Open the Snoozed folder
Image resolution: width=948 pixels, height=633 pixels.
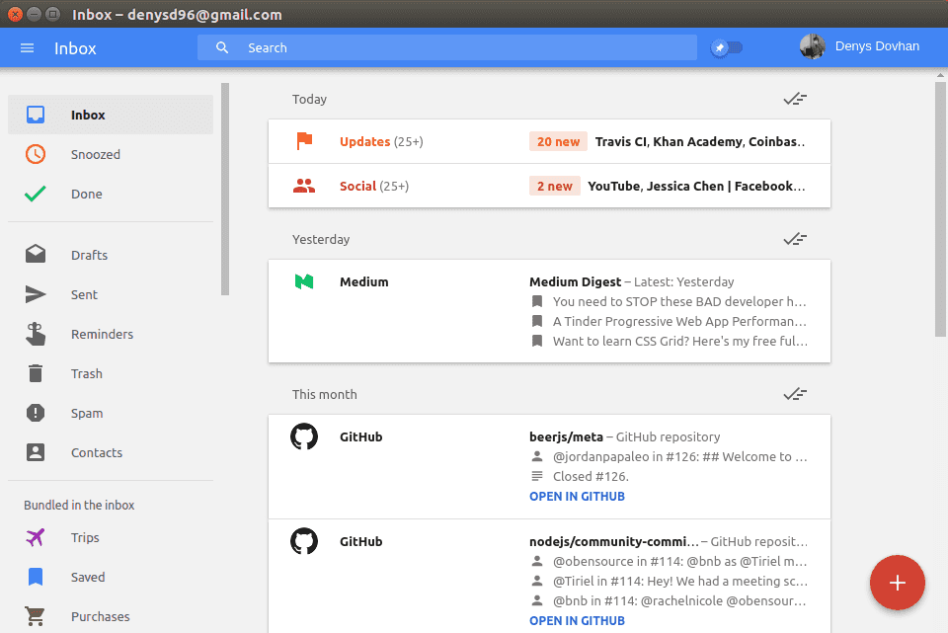(x=111, y=154)
